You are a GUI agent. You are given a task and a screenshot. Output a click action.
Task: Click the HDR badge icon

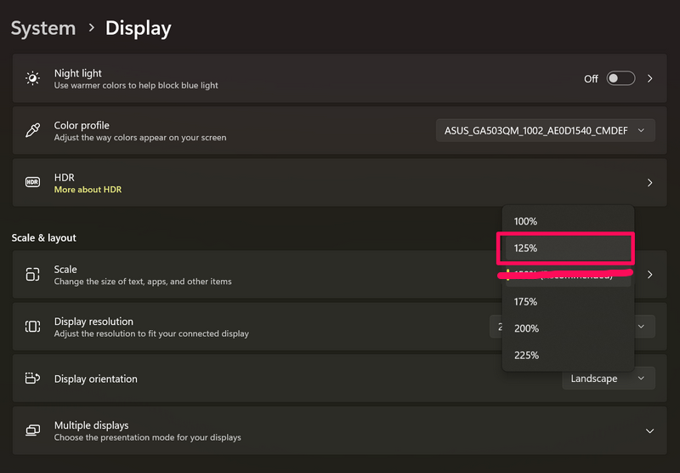pyautogui.click(x=32, y=182)
